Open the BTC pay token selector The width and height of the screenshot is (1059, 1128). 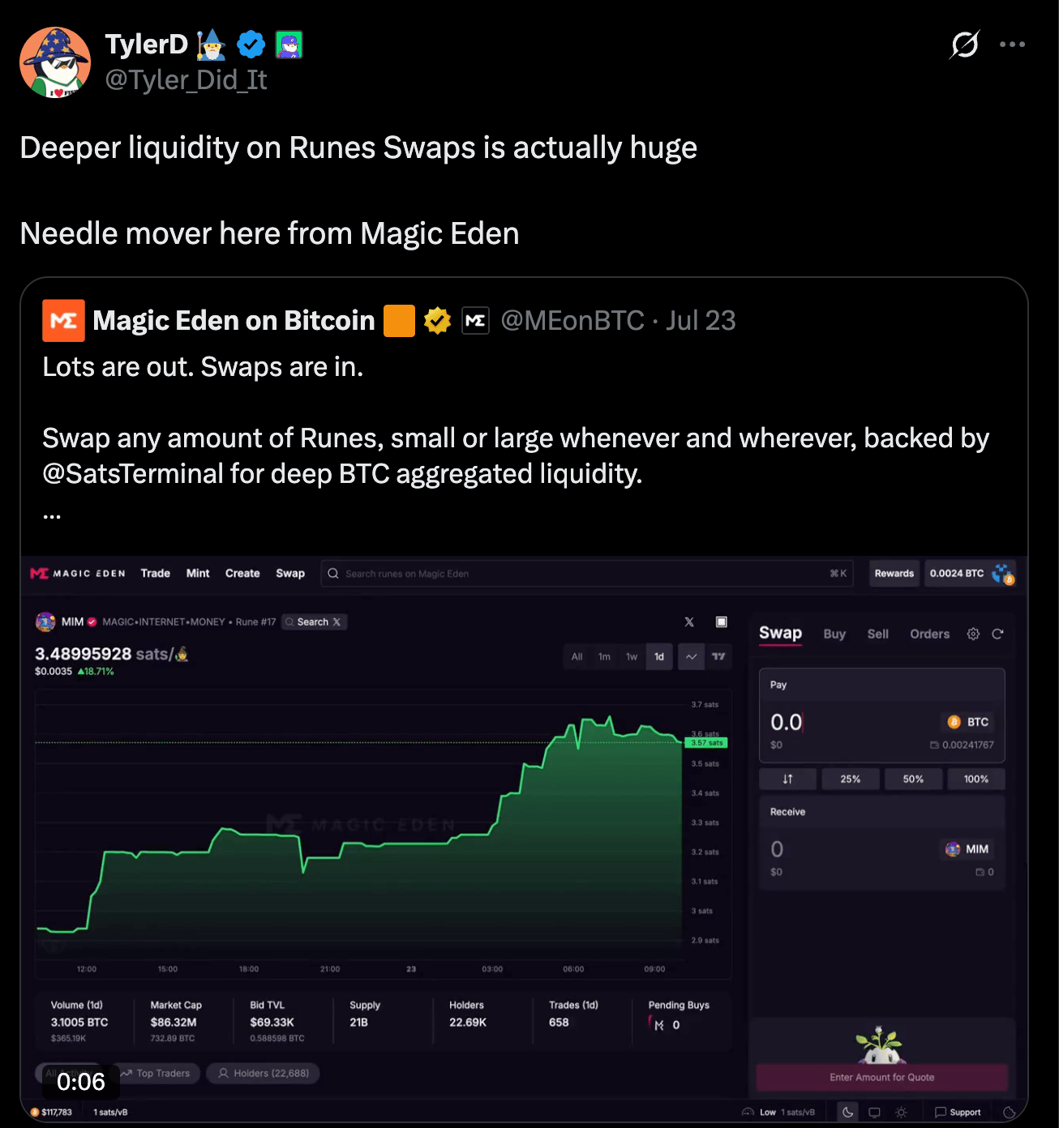click(x=969, y=722)
